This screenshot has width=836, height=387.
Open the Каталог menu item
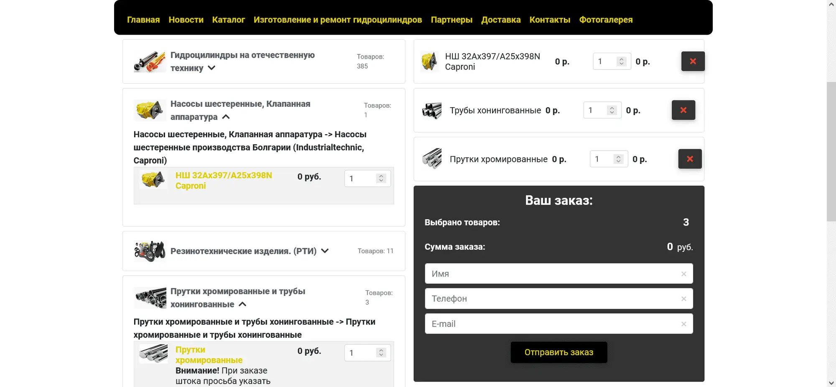tap(228, 20)
